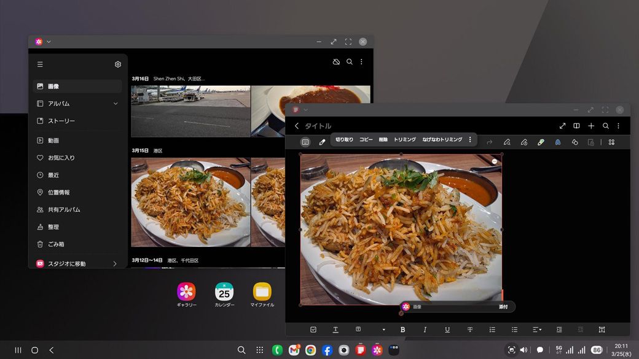Viewport: 639px width, 359px height.
Task: Open Gallery settings with the gear icon
Action: tap(117, 64)
